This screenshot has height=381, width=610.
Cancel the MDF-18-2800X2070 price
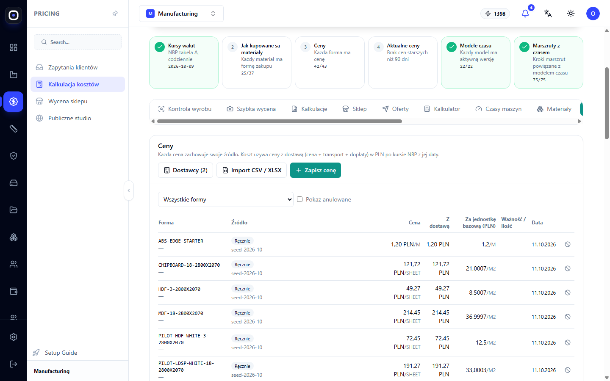pos(568,317)
